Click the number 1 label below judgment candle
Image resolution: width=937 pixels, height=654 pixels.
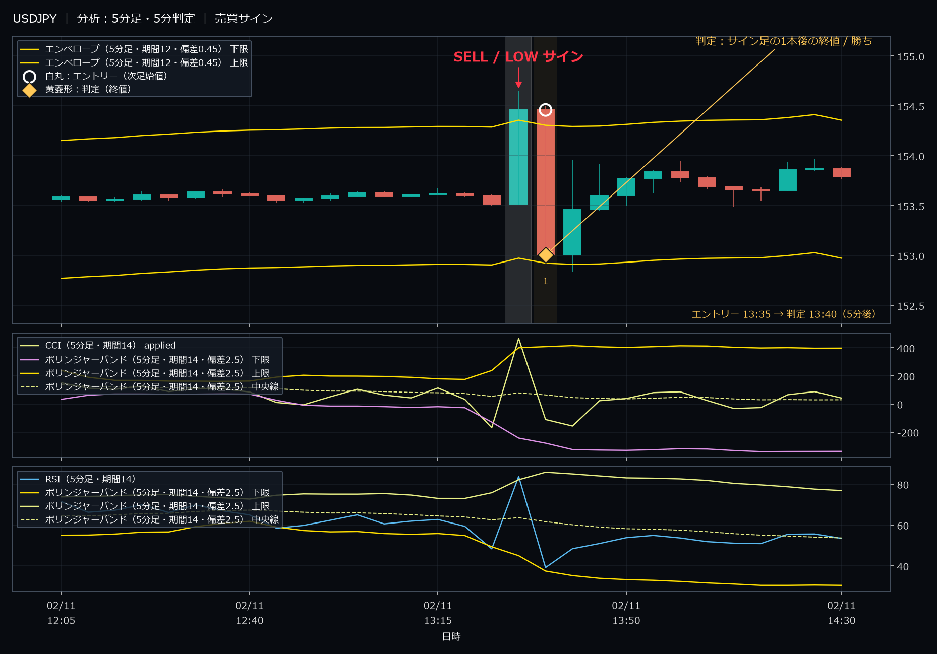coord(545,281)
